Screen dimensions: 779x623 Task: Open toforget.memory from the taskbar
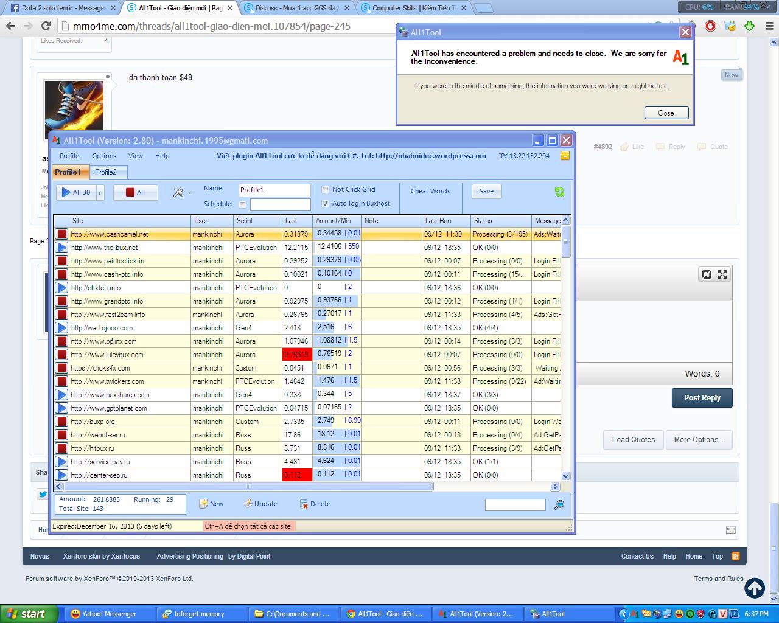pyautogui.click(x=202, y=614)
